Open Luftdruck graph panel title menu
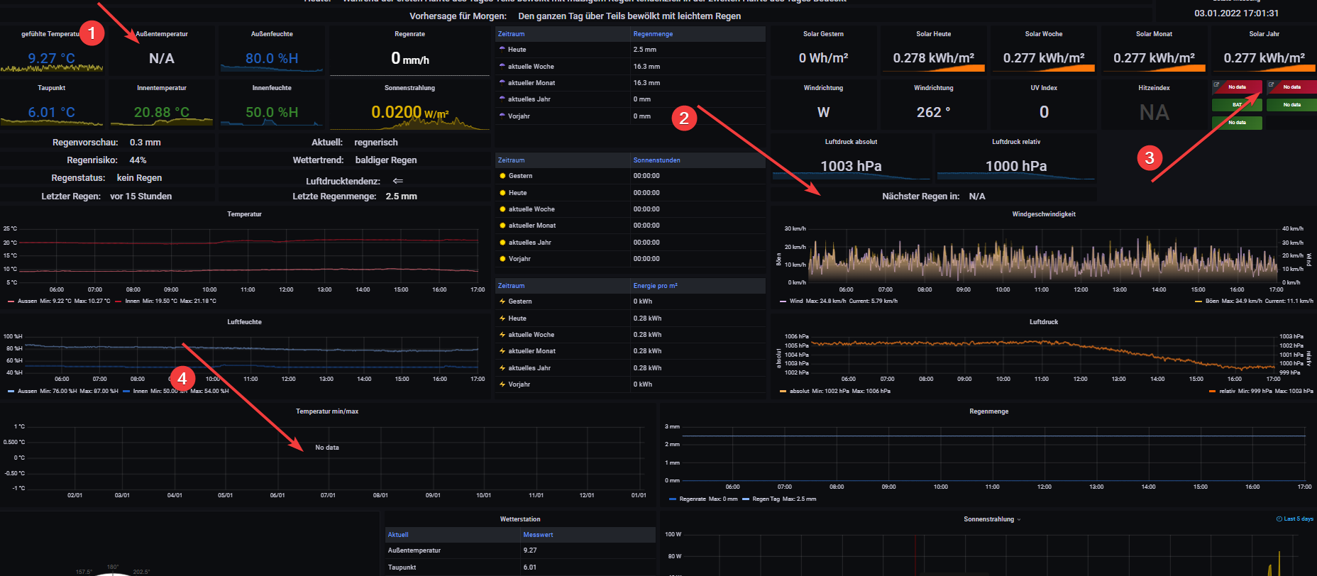 (x=1044, y=322)
